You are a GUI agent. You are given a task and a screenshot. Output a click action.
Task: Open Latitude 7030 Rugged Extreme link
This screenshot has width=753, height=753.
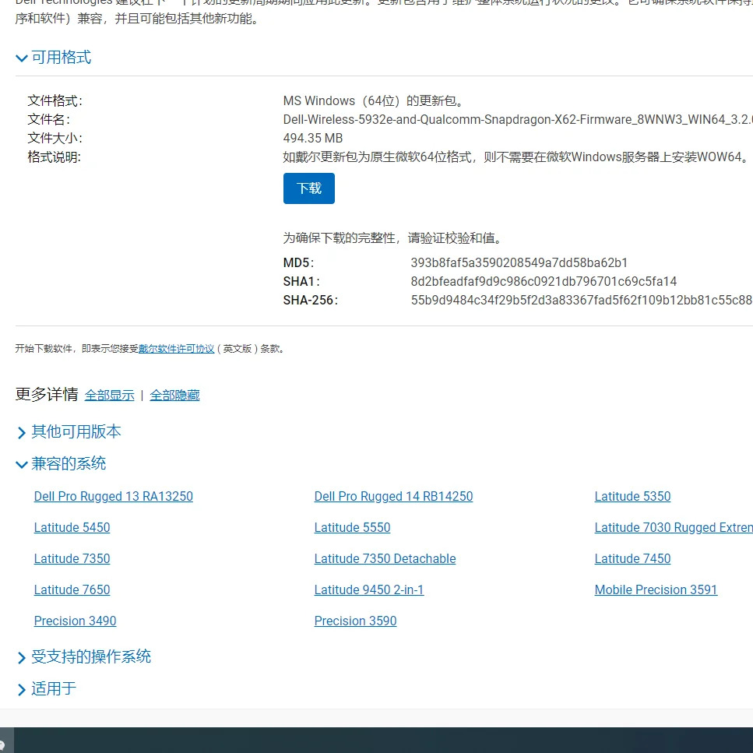[674, 527]
